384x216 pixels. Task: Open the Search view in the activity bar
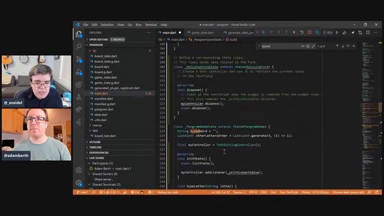(x=79, y=46)
